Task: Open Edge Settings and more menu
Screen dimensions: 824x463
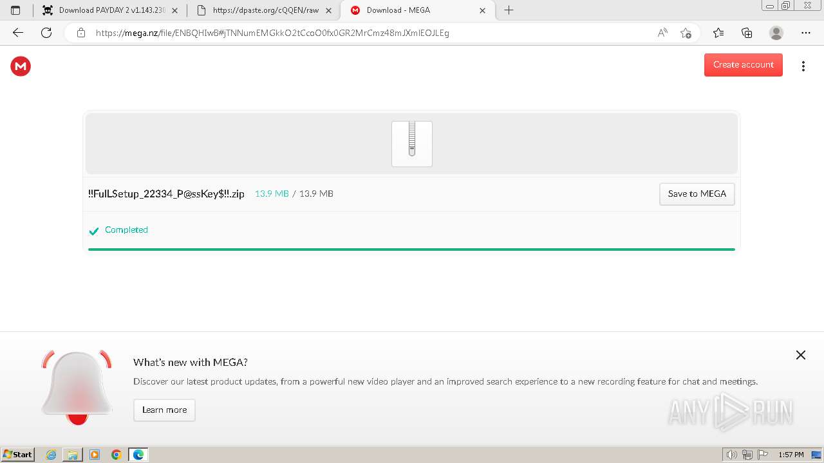Action: (806, 33)
